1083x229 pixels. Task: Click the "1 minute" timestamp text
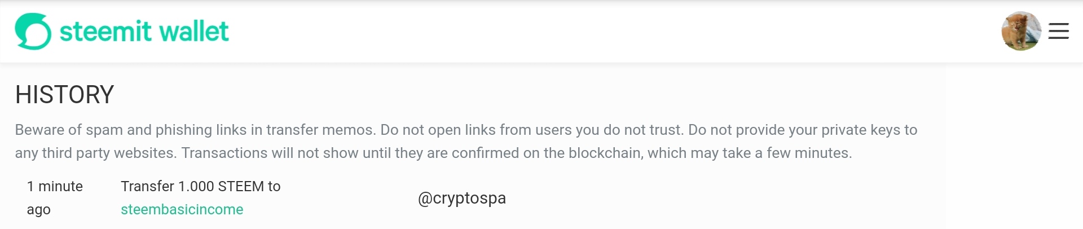coord(55,186)
